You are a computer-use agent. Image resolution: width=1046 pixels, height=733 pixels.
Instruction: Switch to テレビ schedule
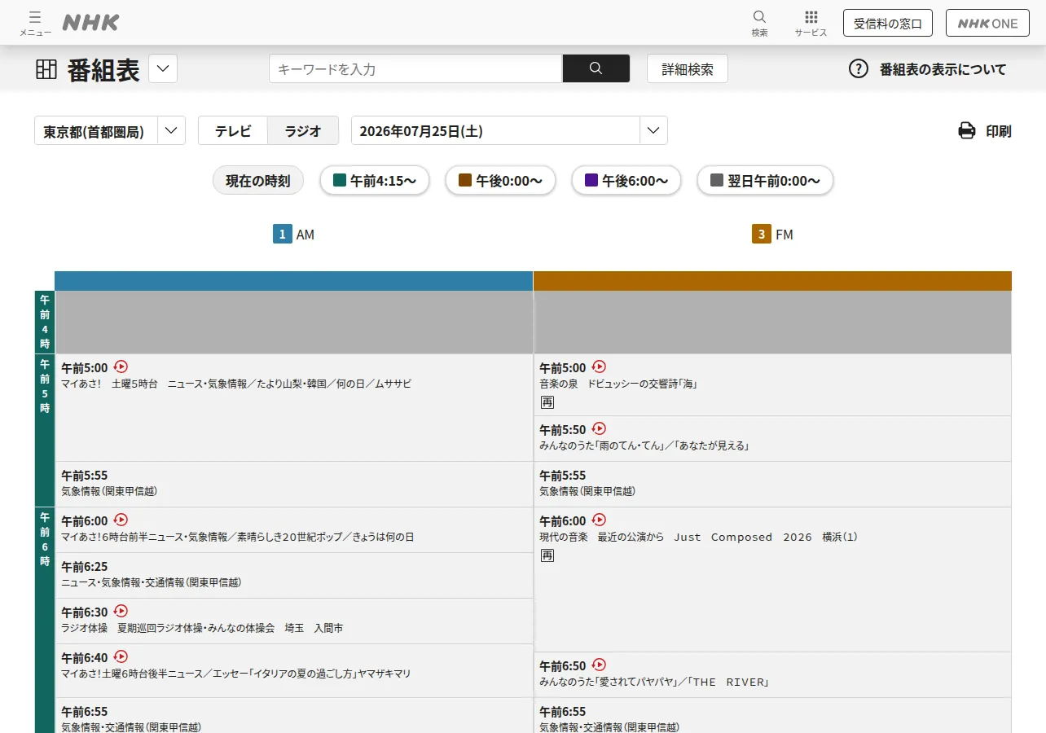233,130
